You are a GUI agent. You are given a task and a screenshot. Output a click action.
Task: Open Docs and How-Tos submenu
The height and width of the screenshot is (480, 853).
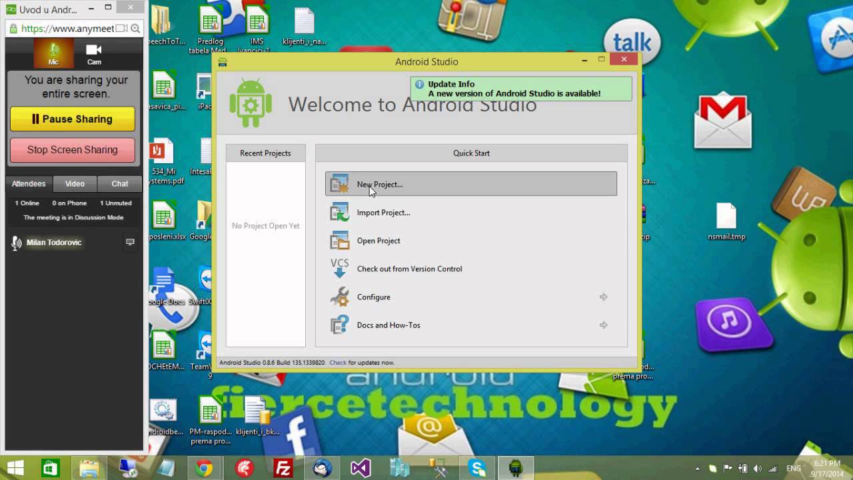pyautogui.click(x=470, y=325)
